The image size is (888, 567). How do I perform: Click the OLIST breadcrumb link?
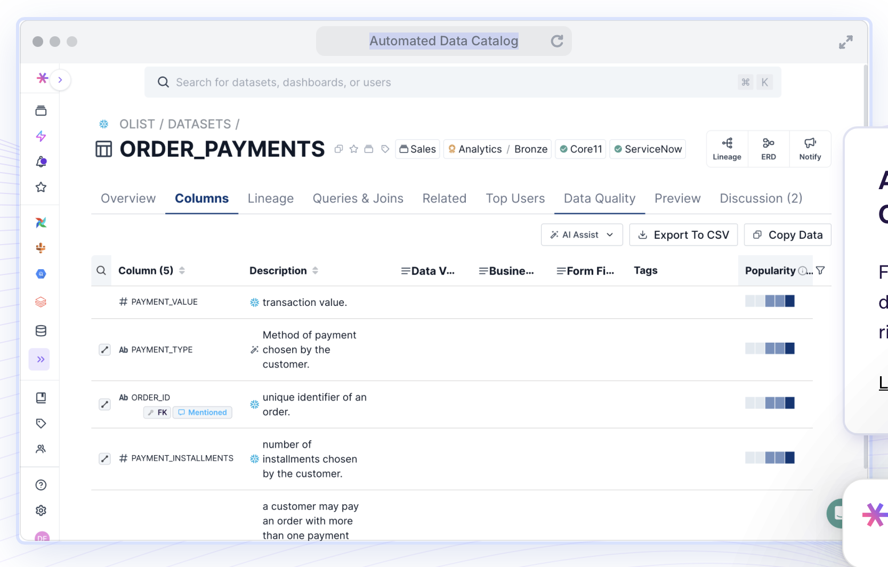click(137, 124)
